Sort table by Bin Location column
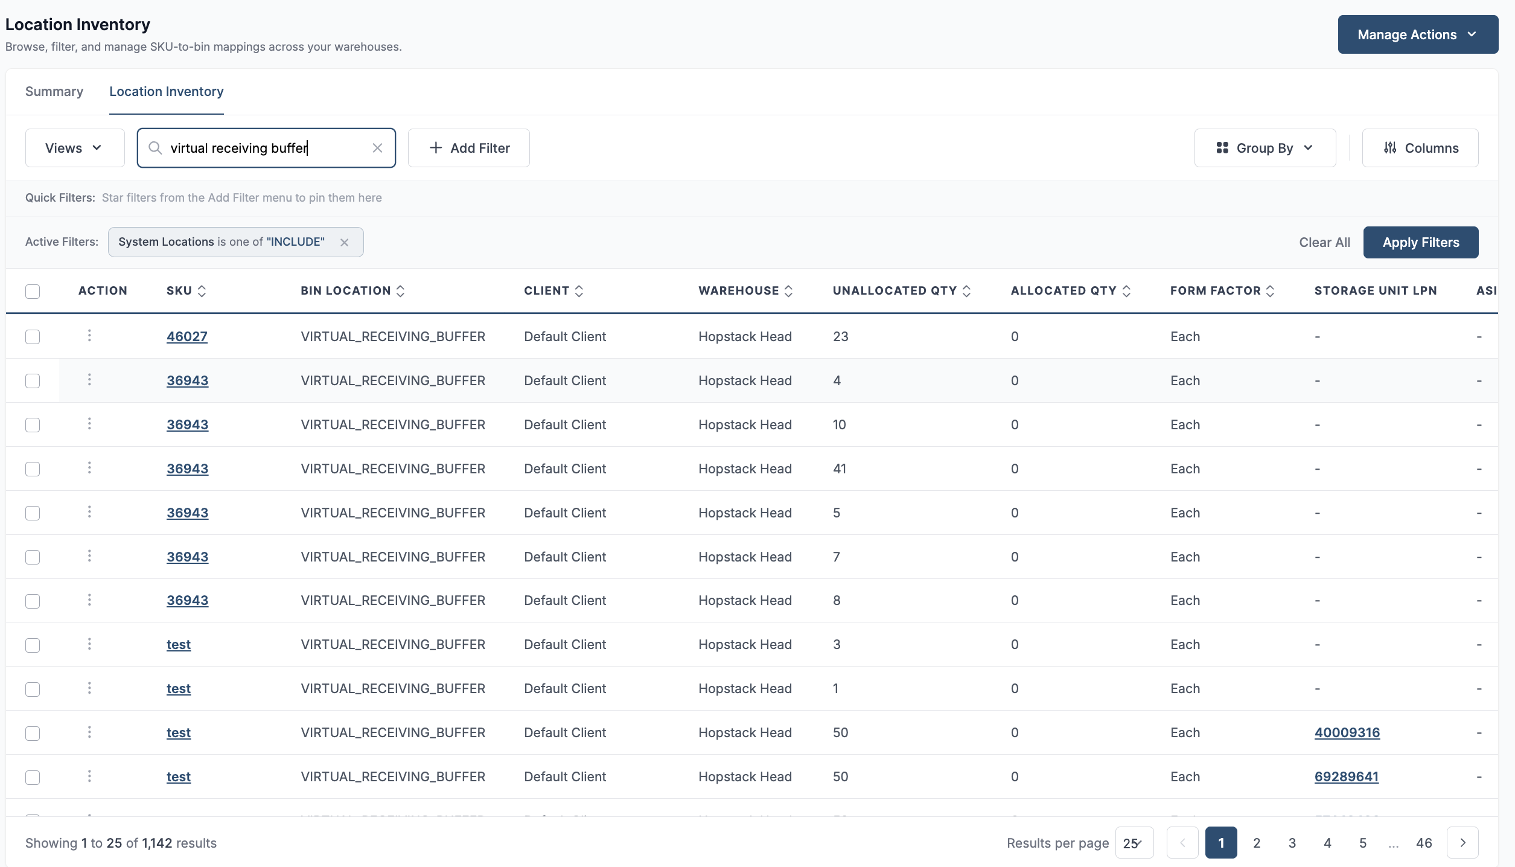 (x=400, y=291)
